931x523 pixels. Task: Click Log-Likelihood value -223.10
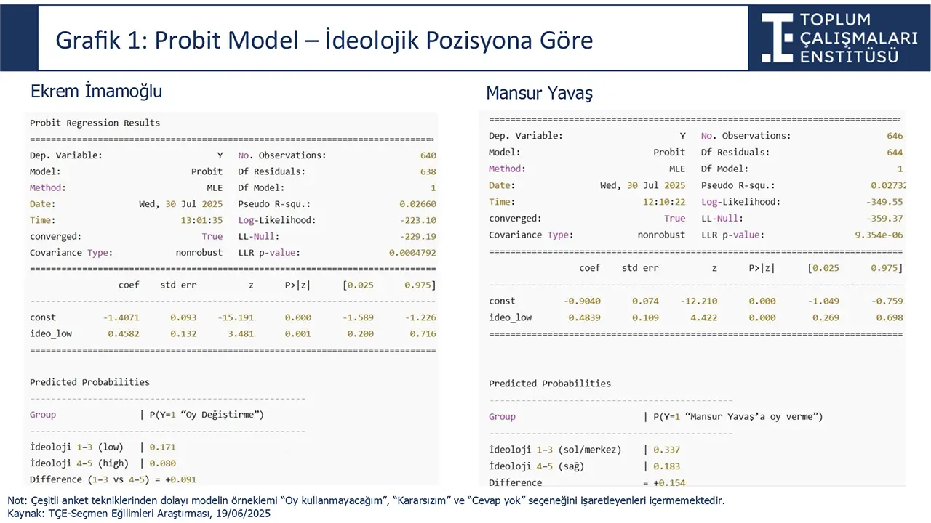pyautogui.click(x=417, y=220)
